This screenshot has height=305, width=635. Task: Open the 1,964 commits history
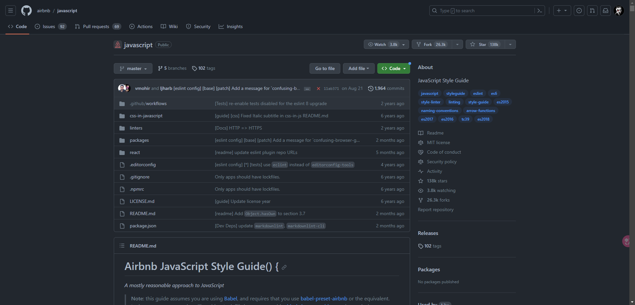386,88
